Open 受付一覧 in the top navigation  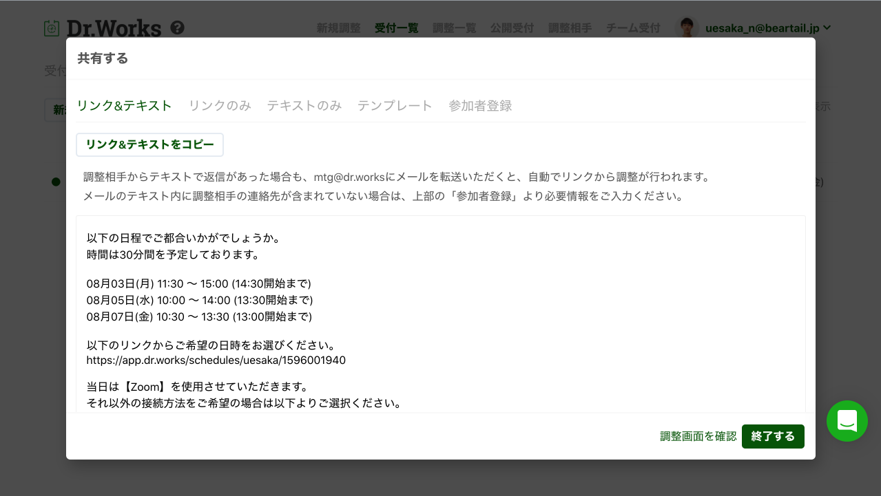[397, 28]
